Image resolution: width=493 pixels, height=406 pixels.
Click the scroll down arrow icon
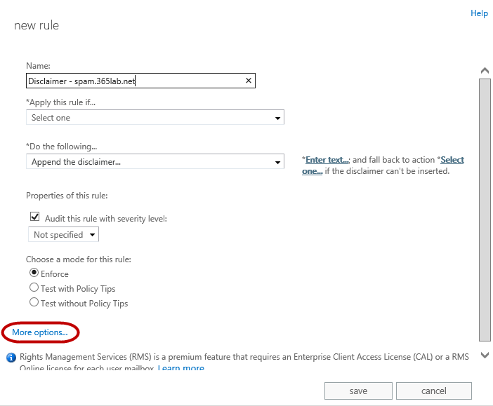(x=484, y=356)
